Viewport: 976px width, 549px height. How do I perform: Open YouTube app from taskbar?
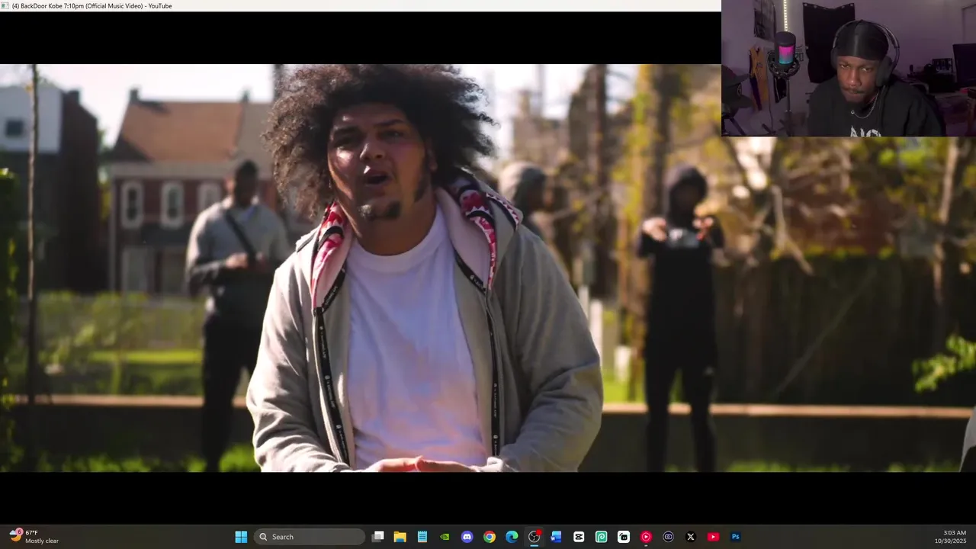point(713,537)
